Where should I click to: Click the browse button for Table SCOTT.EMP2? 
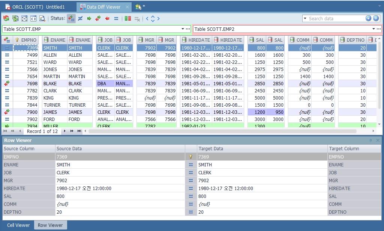(379, 29)
